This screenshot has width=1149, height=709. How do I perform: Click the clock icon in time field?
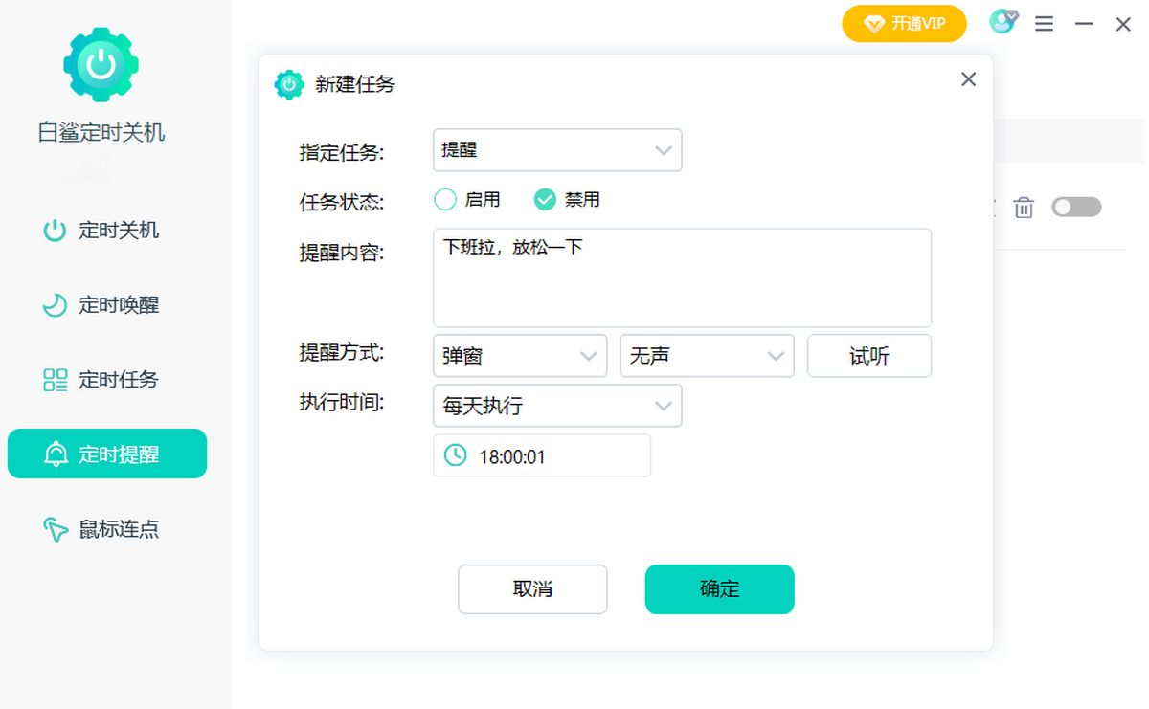[x=455, y=455]
